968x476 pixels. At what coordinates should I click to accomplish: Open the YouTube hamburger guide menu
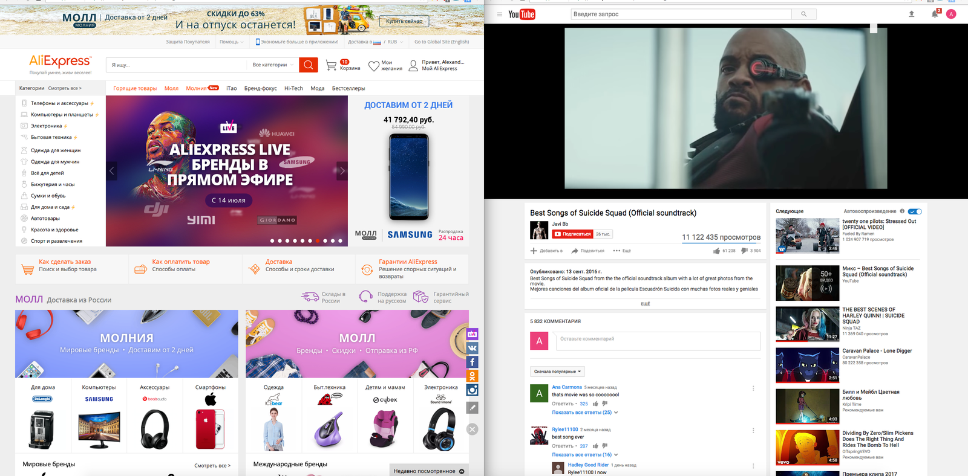pyautogui.click(x=500, y=14)
